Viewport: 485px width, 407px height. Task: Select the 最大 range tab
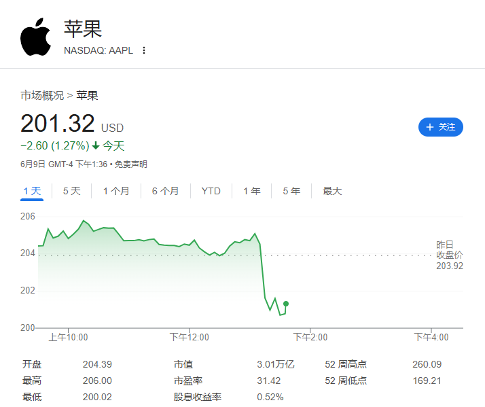[332, 191]
